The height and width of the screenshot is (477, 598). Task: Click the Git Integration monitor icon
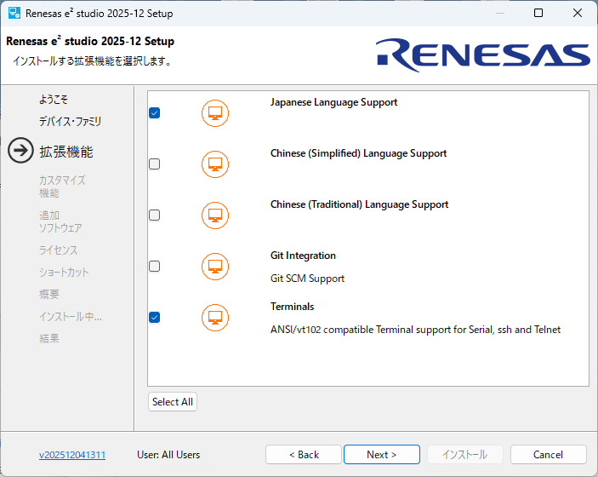click(x=215, y=267)
